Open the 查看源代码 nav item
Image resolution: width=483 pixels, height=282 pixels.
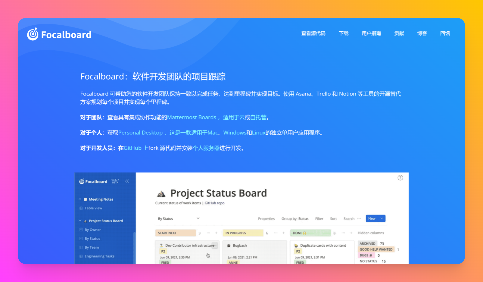tap(313, 33)
